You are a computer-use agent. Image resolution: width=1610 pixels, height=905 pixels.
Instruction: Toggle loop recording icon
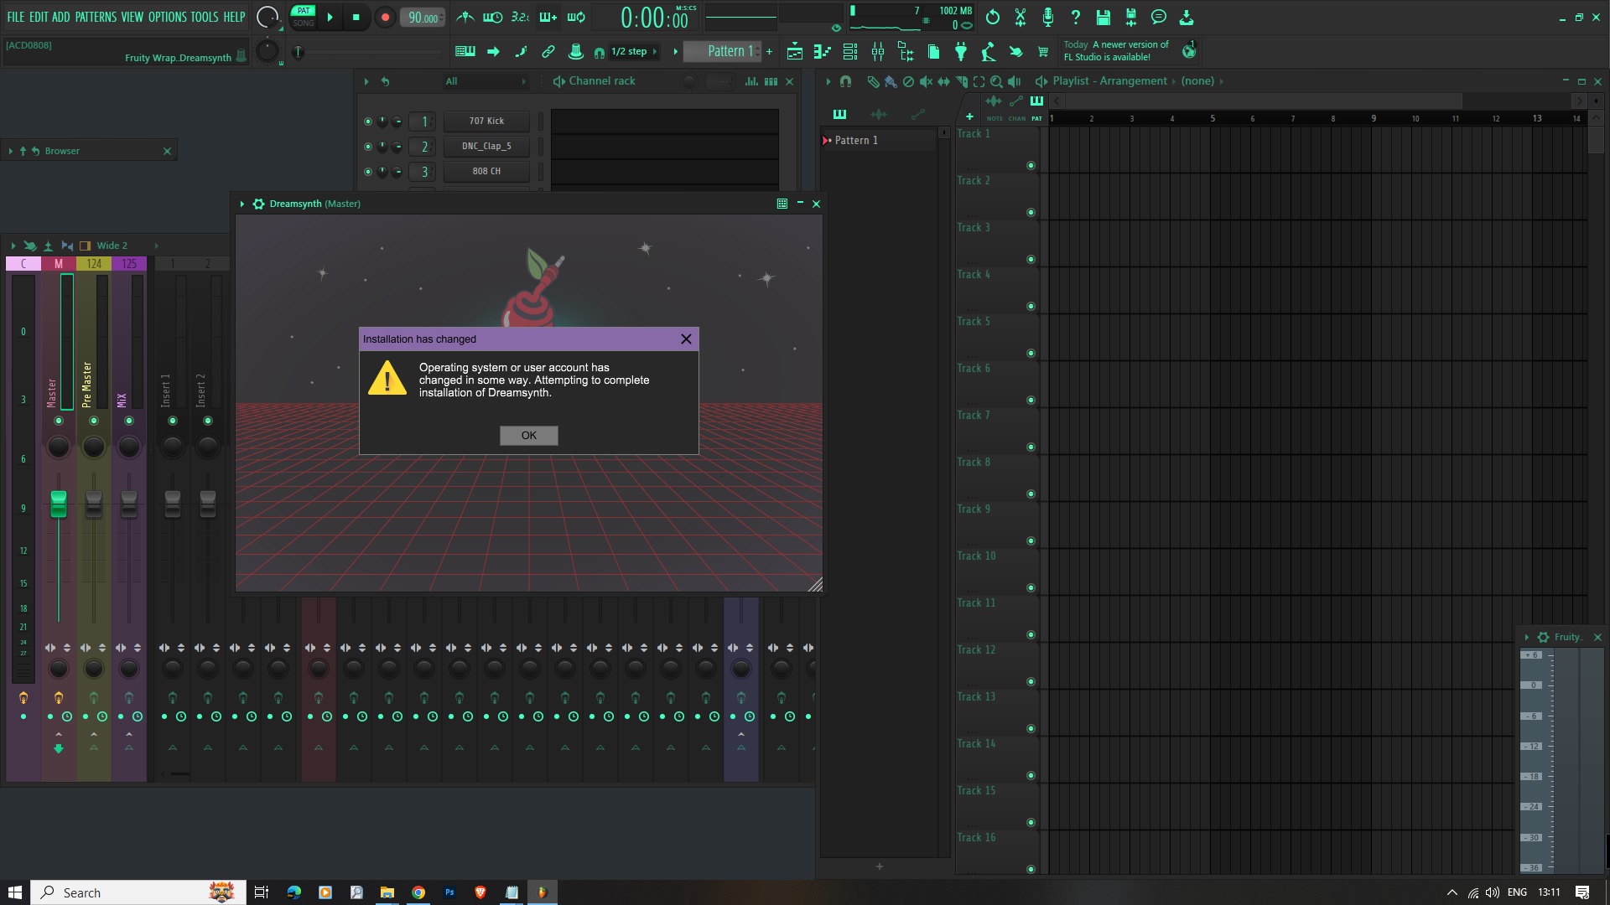576,17
